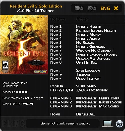Click the music note icon
This screenshot has height=131, width=125.
click(119, 124)
